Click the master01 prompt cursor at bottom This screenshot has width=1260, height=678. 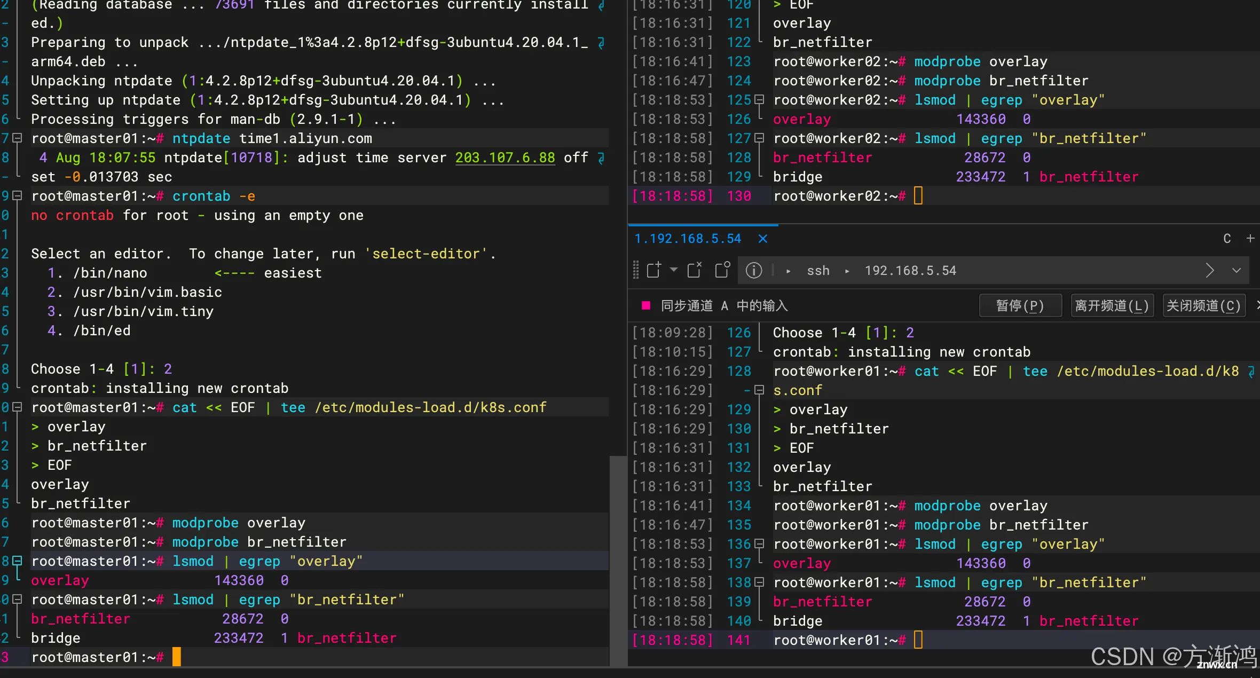click(x=177, y=657)
